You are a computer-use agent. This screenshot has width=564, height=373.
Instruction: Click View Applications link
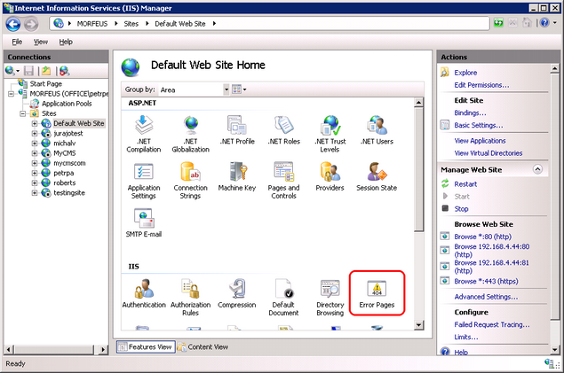point(480,141)
